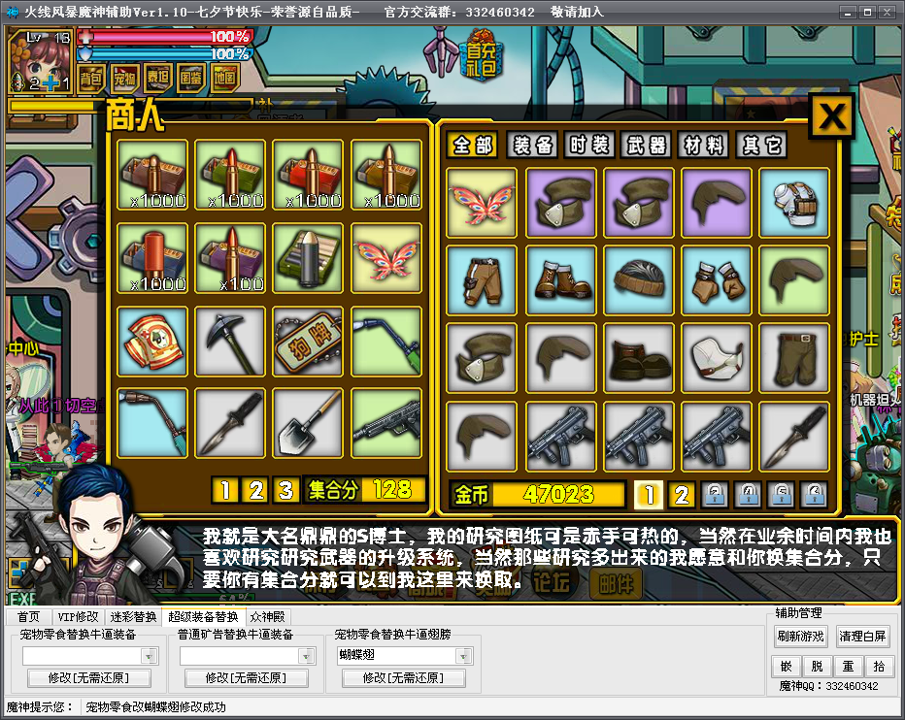The image size is (905, 720).
Task: Open the 地图 map icon
Action: (x=224, y=78)
